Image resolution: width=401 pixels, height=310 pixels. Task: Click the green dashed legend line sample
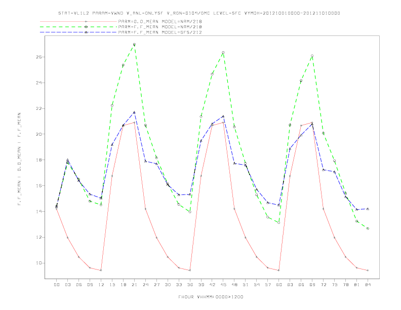tap(78, 27)
